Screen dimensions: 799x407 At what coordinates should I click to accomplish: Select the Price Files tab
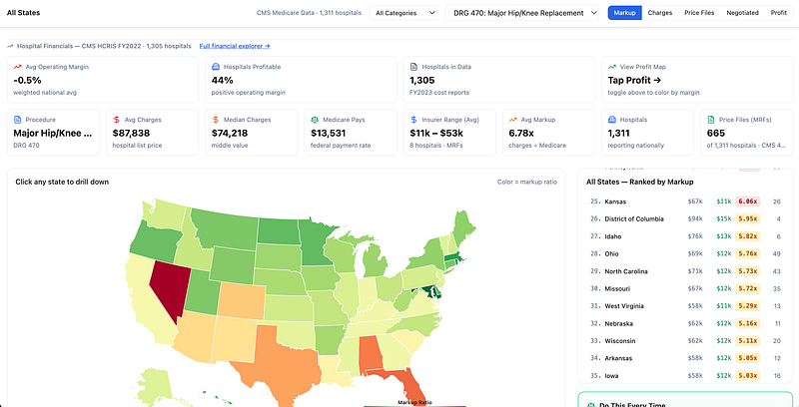(699, 13)
